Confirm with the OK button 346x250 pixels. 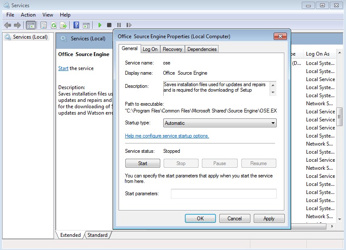pyautogui.click(x=200, y=219)
